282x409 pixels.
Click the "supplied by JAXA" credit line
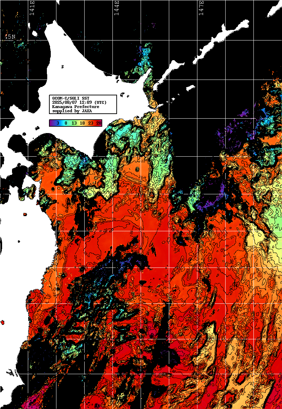click(72, 111)
